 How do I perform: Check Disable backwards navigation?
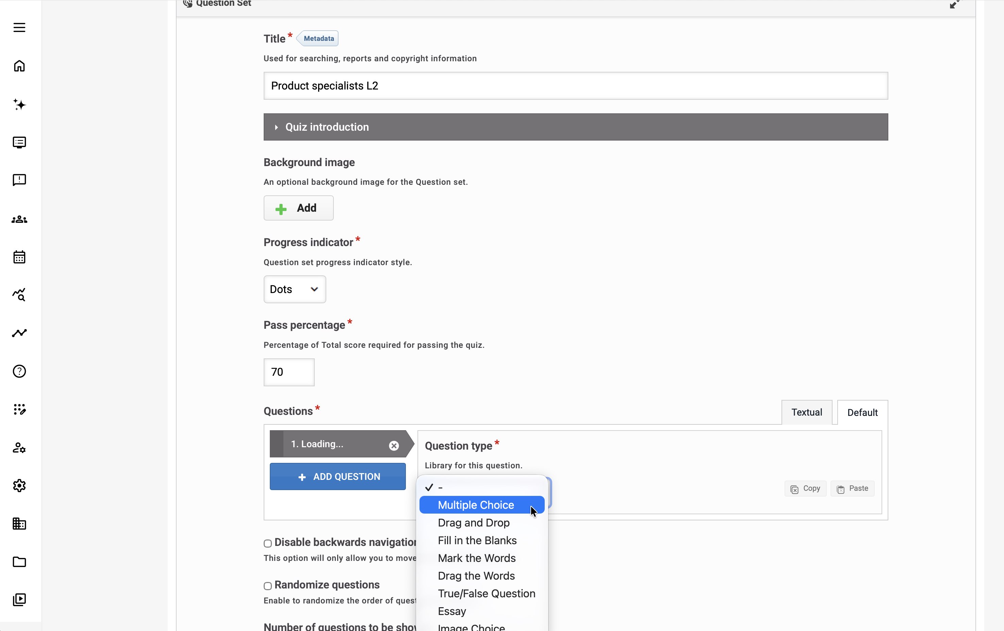pyautogui.click(x=268, y=544)
